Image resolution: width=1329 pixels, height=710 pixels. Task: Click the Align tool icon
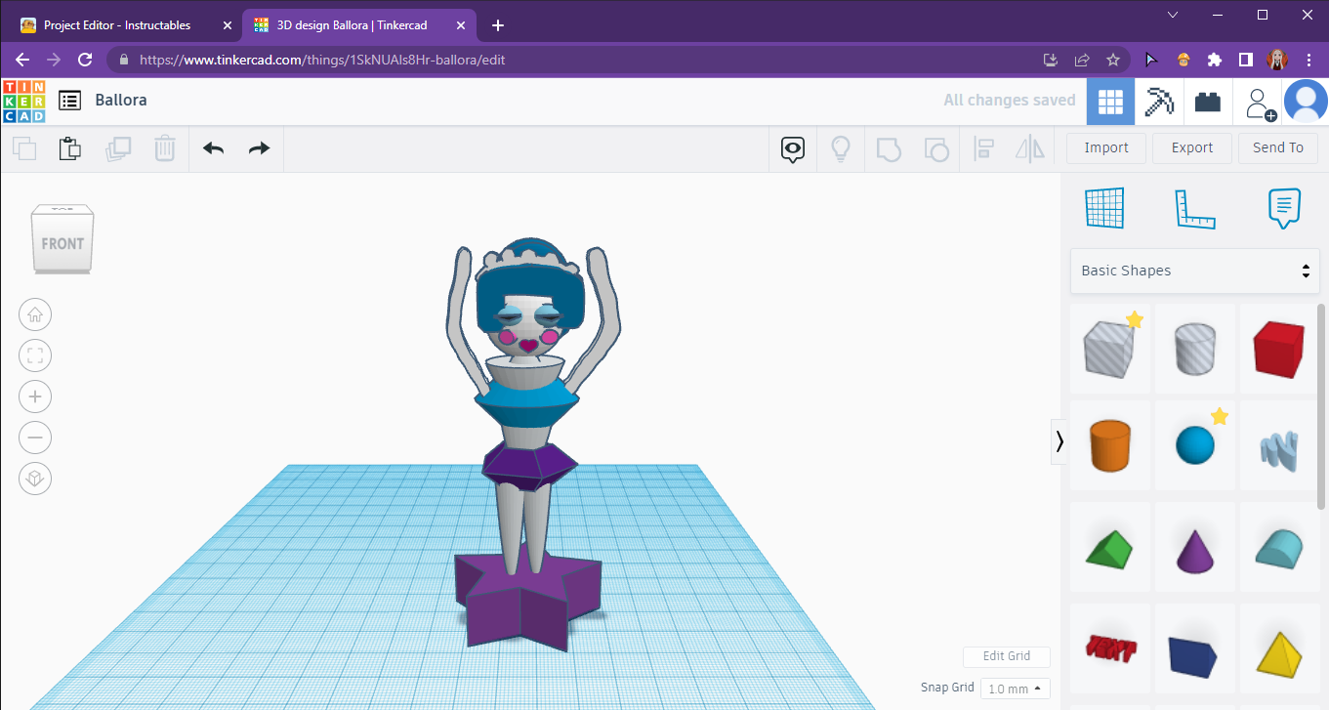click(984, 148)
